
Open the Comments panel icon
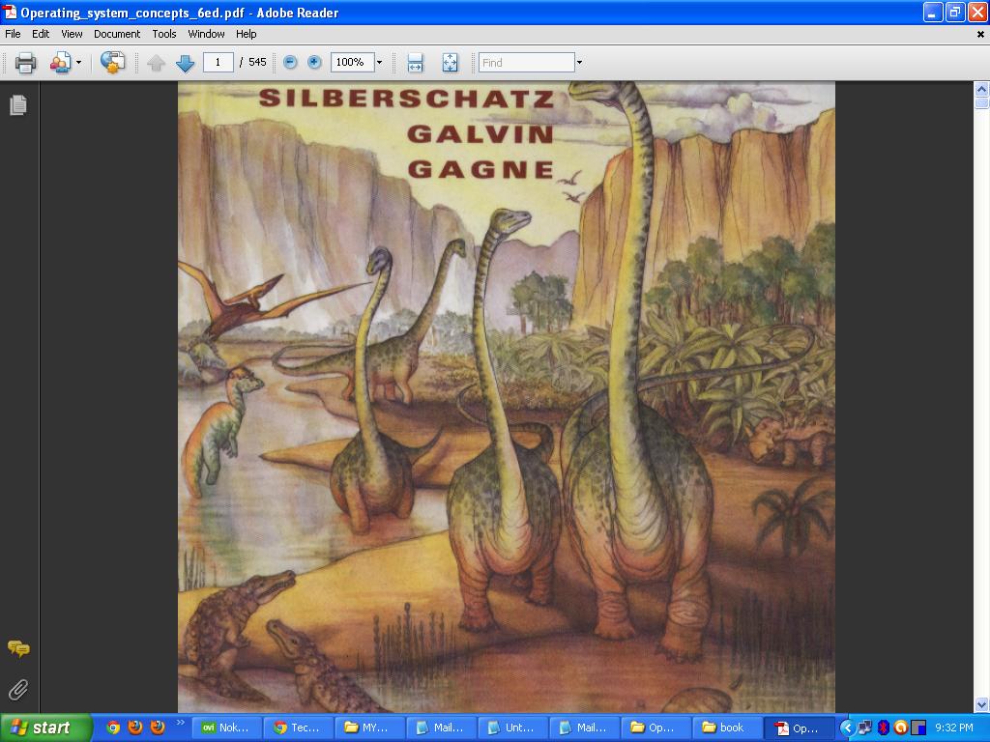pos(18,648)
